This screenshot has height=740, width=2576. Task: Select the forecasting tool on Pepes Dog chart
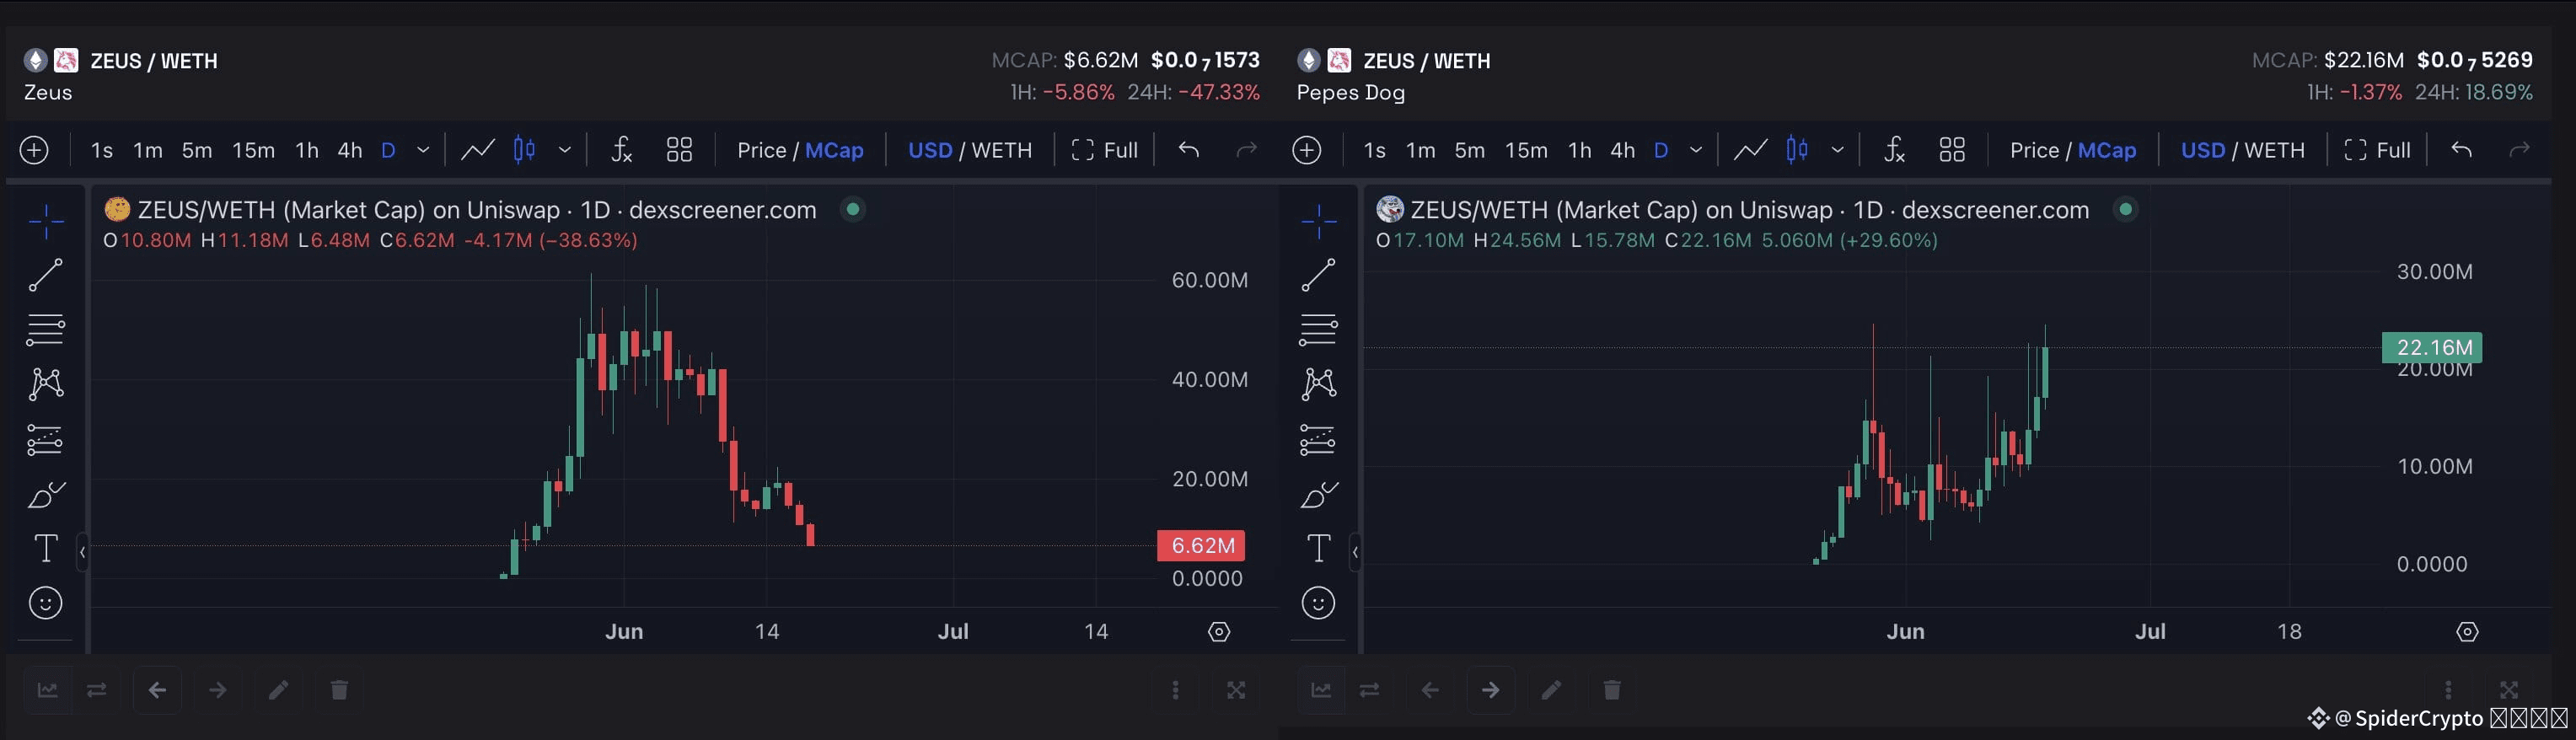tap(1318, 439)
